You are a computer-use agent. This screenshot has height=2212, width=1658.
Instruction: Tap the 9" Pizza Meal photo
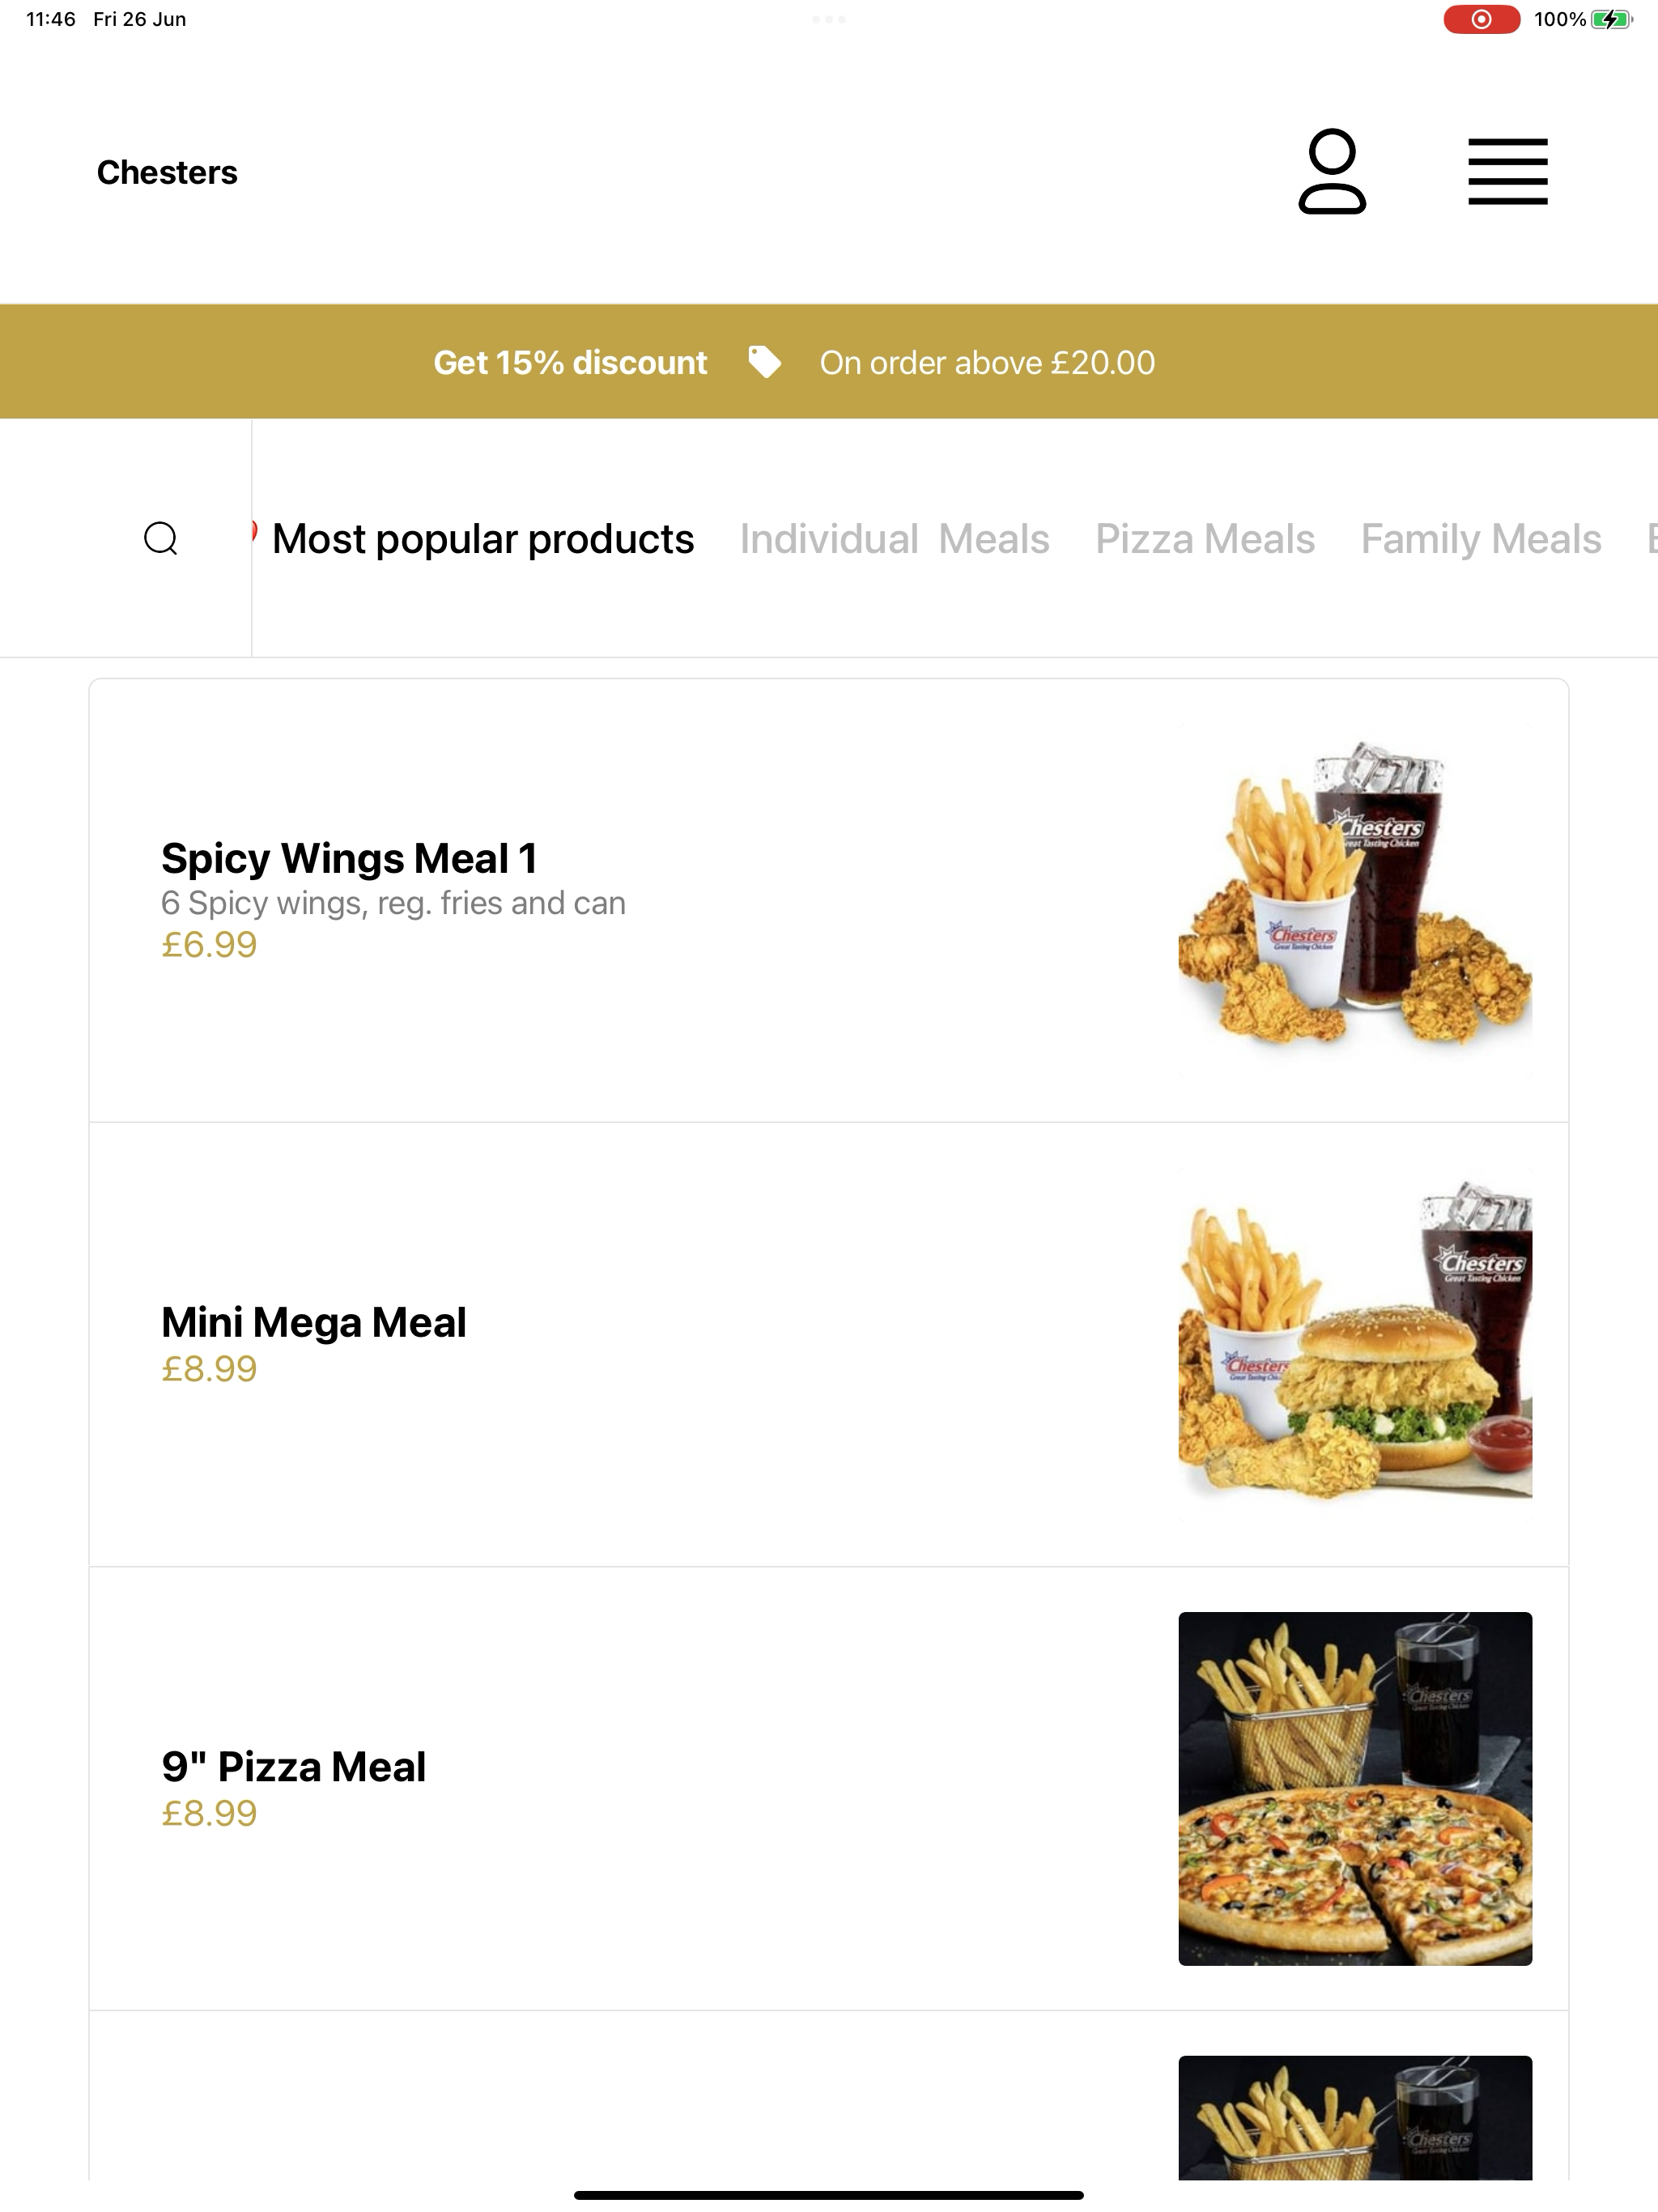[x=1355, y=1788]
